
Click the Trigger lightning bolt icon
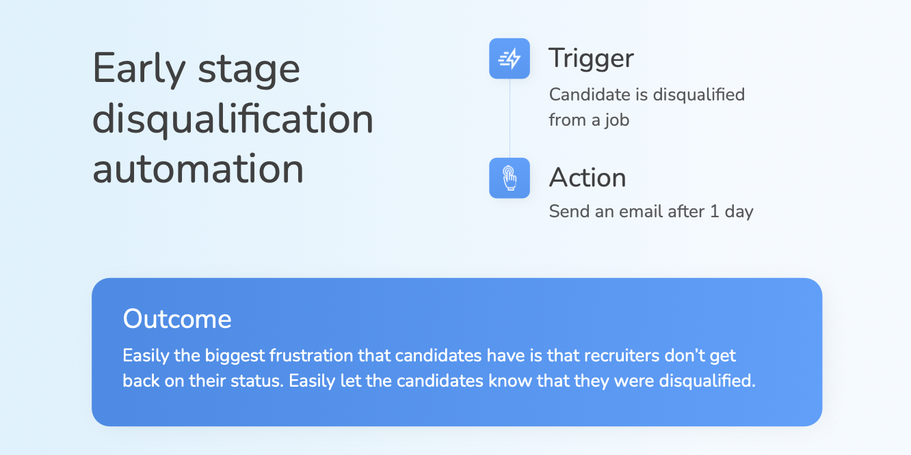(x=510, y=59)
